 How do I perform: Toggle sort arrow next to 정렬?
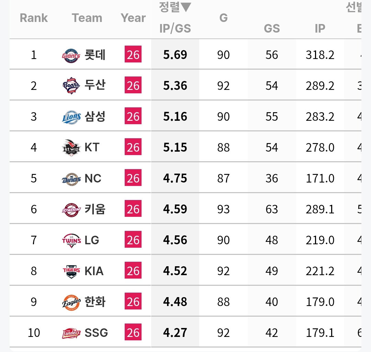[186, 7]
